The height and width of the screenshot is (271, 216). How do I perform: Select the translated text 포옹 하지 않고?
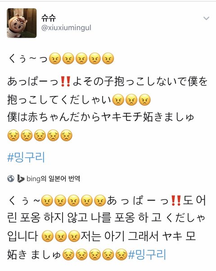(54, 218)
